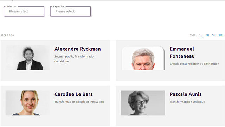Image resolution: width=225 pixels, height=127 pixels.
Task: Click the name Emmanuel Fonteneau
Action: coord(182,52)
